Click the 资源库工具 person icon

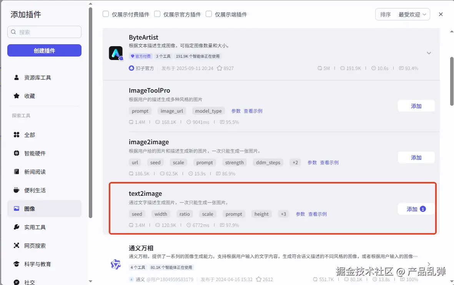tap(17, 77)
